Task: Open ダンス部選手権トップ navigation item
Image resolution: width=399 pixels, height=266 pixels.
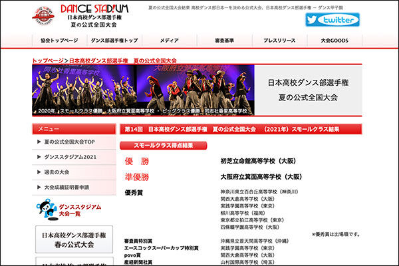Action: [x=114, y=41]
